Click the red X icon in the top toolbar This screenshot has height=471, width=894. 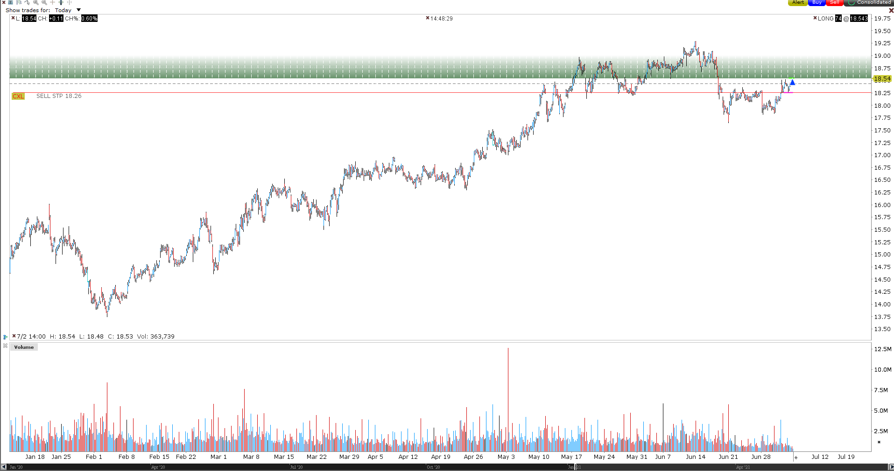tap(4, 2)
